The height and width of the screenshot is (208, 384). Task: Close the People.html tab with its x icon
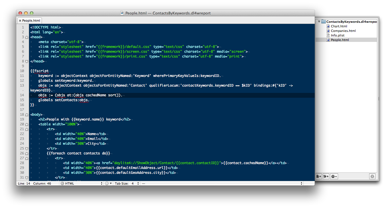[20, 21]
